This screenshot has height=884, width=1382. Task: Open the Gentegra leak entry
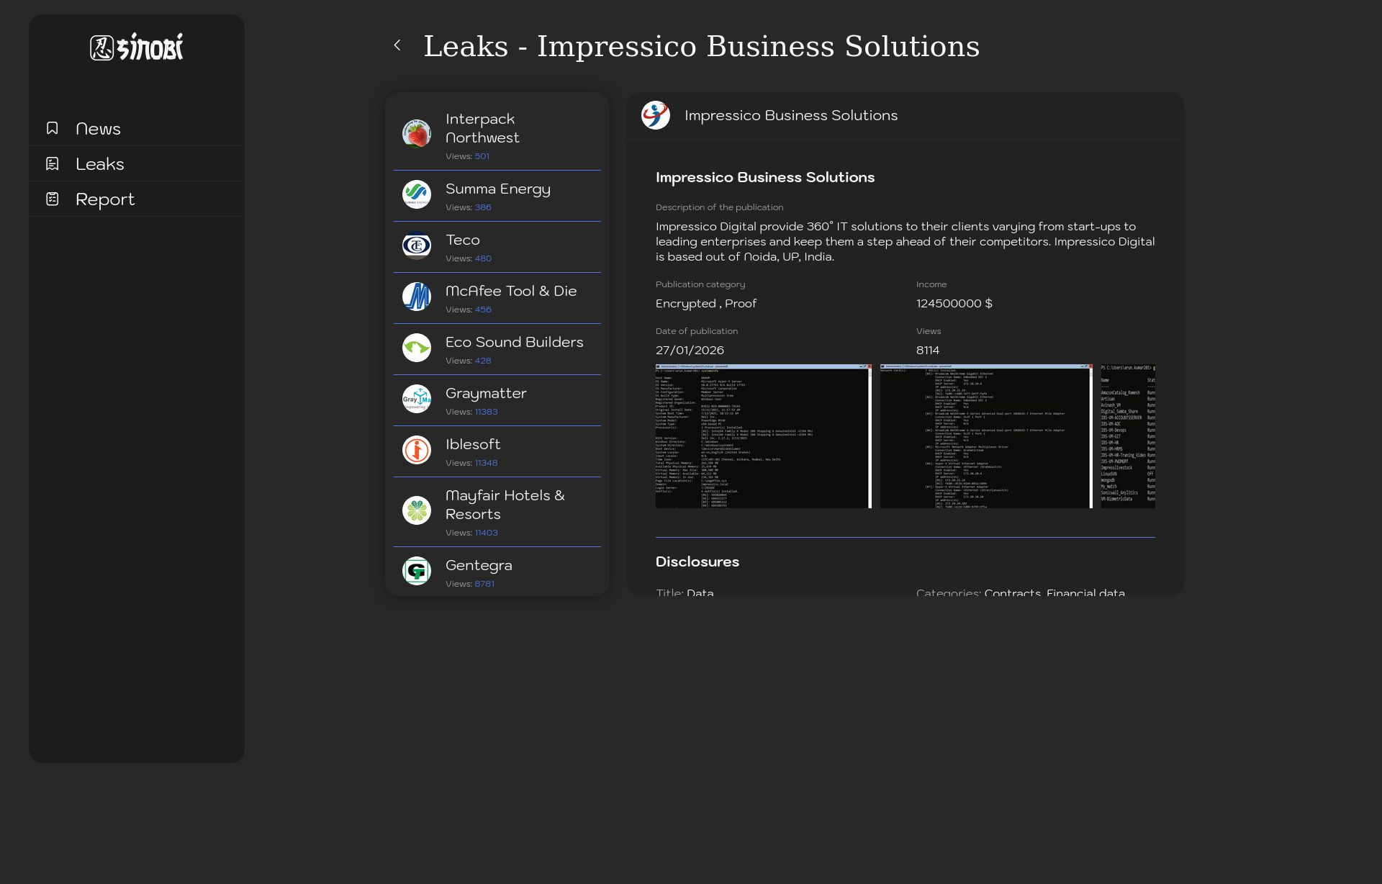pos(479,566)
